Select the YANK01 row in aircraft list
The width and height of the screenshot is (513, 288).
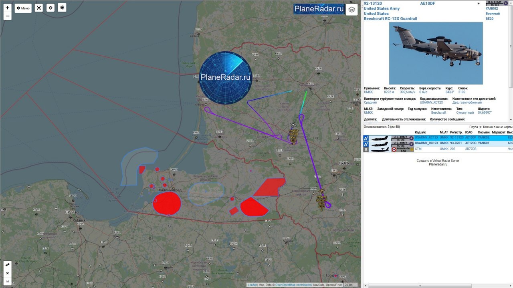click(x=438, y=143)
